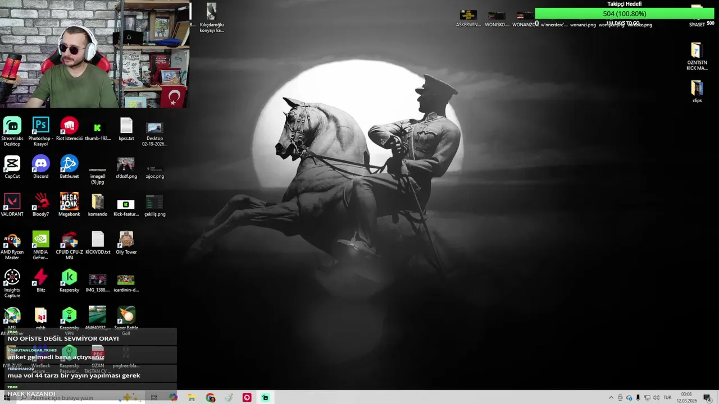Screen dimensions: 719x404
Task: Click the microphone tray icon
Action: [x=638, y=397]
